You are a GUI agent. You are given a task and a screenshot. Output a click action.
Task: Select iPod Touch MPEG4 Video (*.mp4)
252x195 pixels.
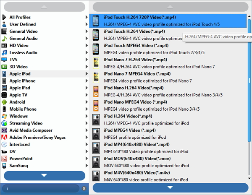click(x=168, y=49)
